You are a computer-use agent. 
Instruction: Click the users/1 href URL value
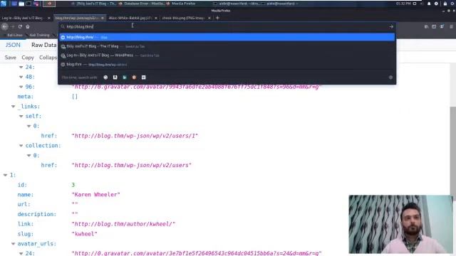pos(135,136)
